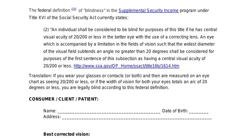Click the Date of Birth: label
246x138 pixels.
175,111
